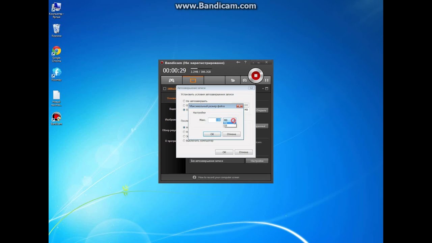Launch the Bandicam desktop shortcut
The height and width of the screenshot is (243, 432).
(56, 119)
